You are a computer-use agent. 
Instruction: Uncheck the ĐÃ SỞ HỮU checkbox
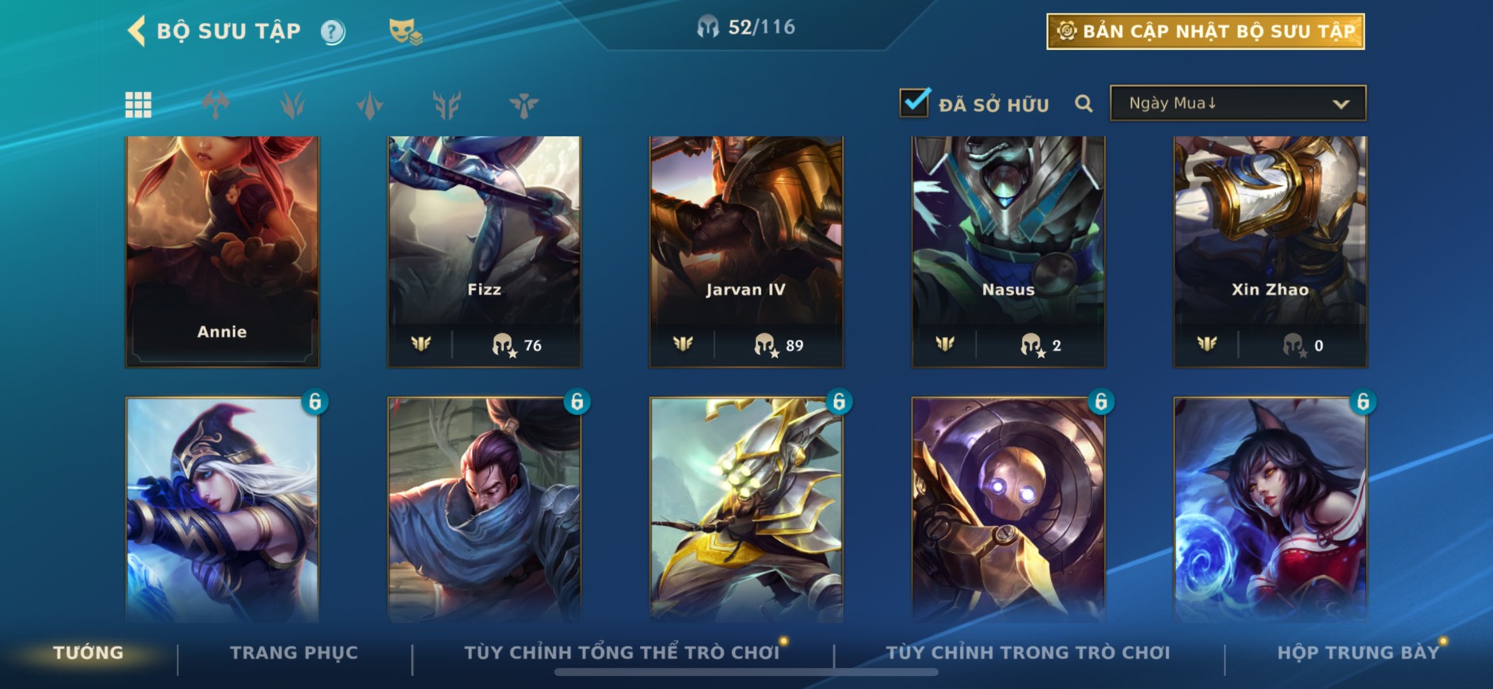click(x=915, y=102)
